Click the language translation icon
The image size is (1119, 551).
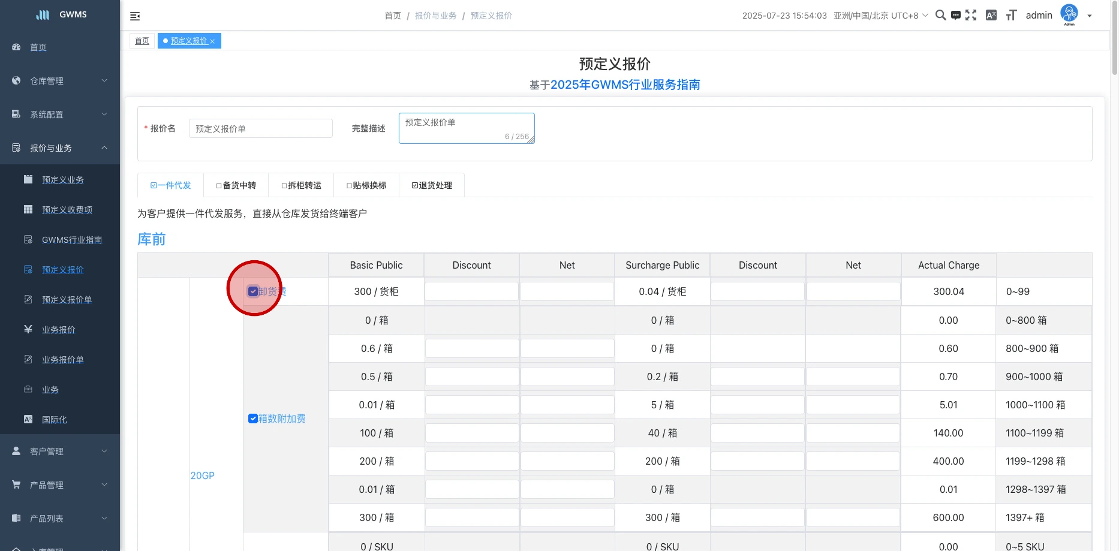pos(991,16)
